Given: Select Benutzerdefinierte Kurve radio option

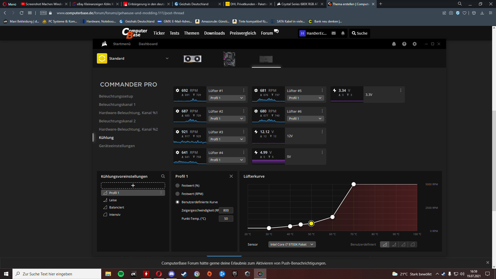Looking at the screenshot, I should (x=177, y=202).
